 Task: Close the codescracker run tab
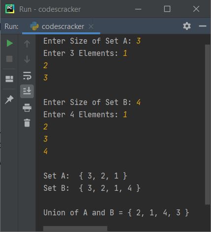tap(91, 26)
